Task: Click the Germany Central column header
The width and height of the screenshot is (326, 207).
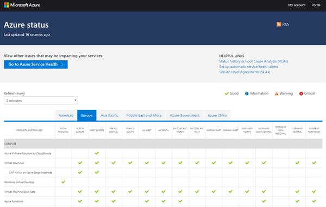Action: [297, 130]
